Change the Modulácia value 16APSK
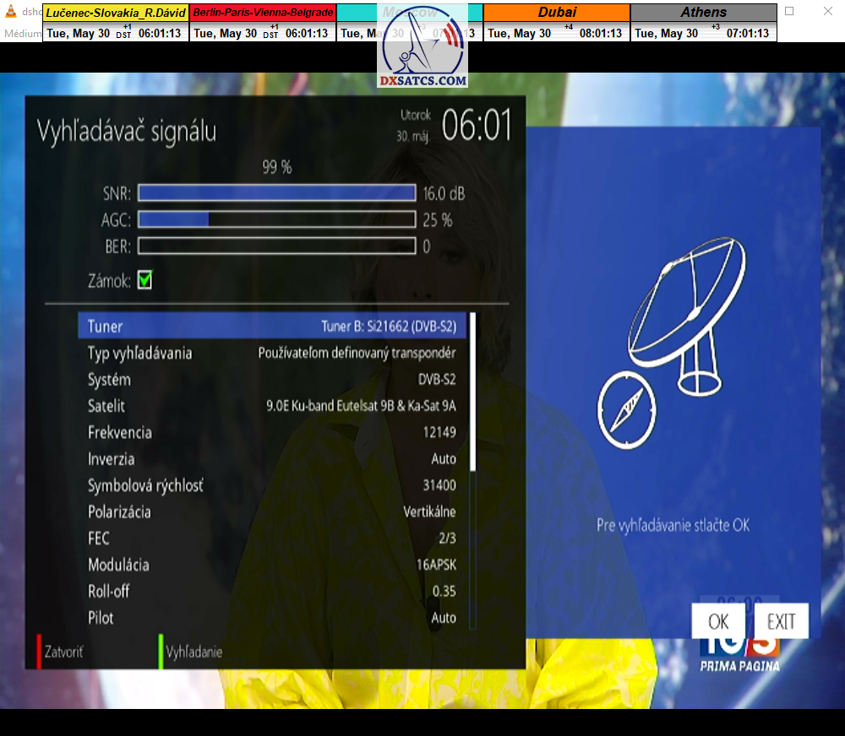This screenshot has width=845, height=736. [x=436, y=565]
